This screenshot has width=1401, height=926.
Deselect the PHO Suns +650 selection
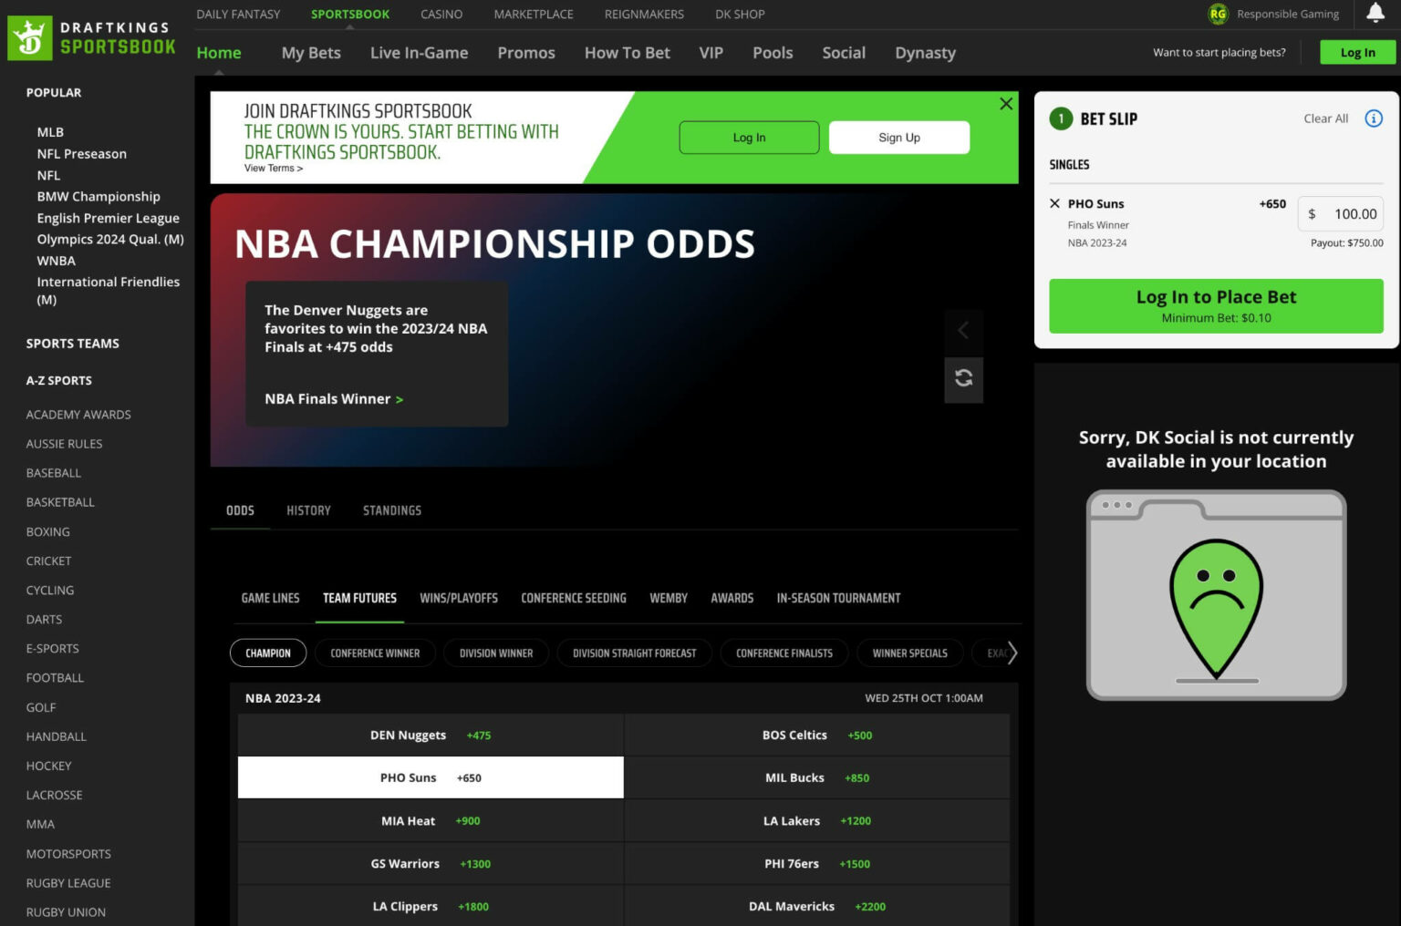click(431, 778)
